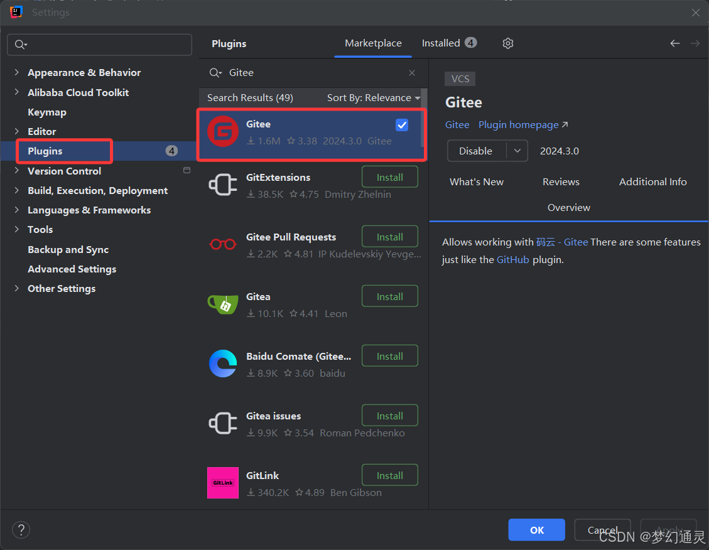Click the VCS category tag
Image resolution: width=709 pixels, height=550 pixels.
click(x=460, y=78)
